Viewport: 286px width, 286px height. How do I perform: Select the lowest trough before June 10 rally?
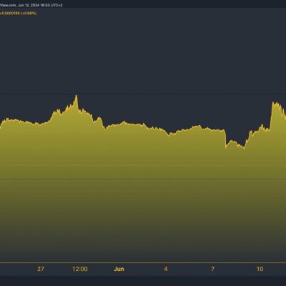[x=244, y=148]
